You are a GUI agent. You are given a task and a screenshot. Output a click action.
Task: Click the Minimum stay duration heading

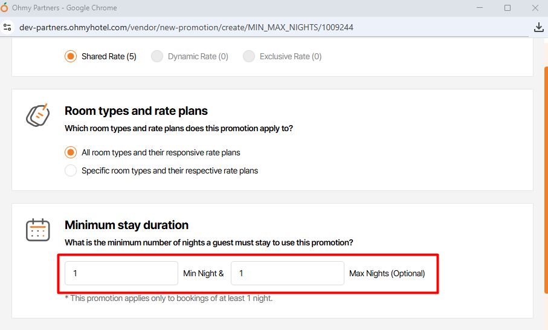(x=126, y=225)
